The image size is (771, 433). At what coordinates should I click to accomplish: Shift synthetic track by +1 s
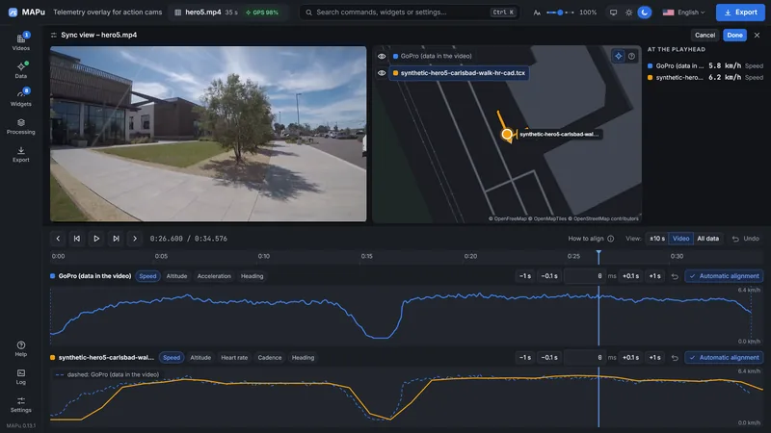point(654,358)
